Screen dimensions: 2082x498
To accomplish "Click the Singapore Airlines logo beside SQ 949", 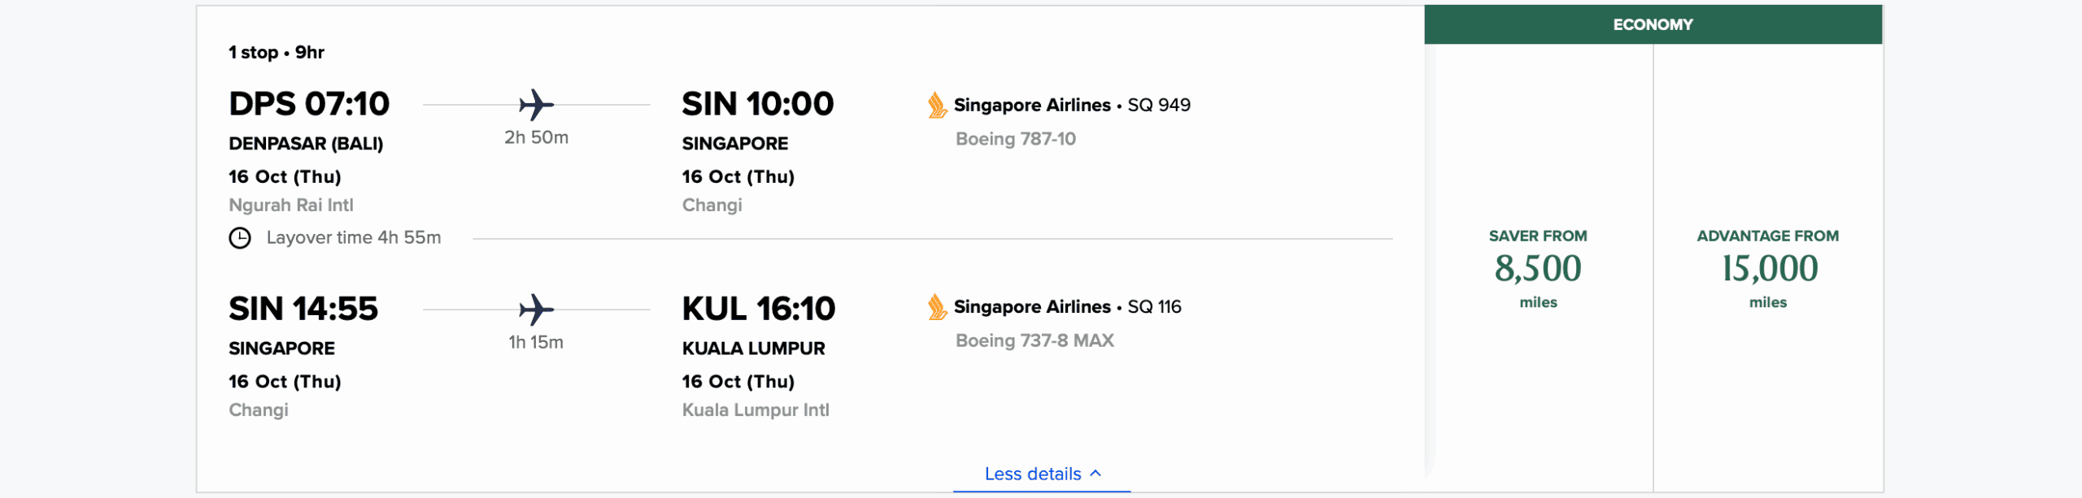I will click(937, 105).
